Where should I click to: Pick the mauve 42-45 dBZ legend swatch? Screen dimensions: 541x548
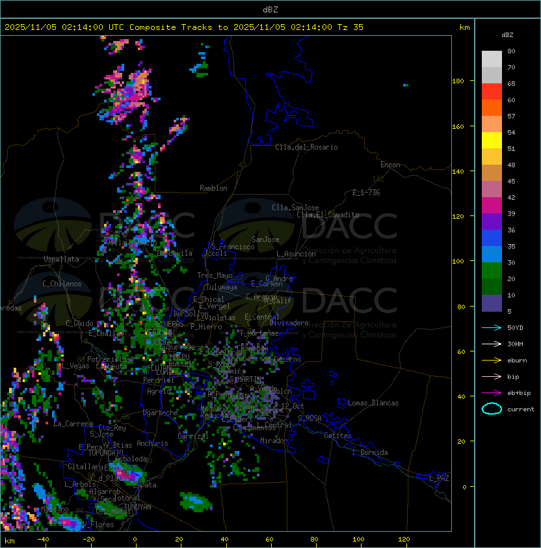tap(492, 189)
